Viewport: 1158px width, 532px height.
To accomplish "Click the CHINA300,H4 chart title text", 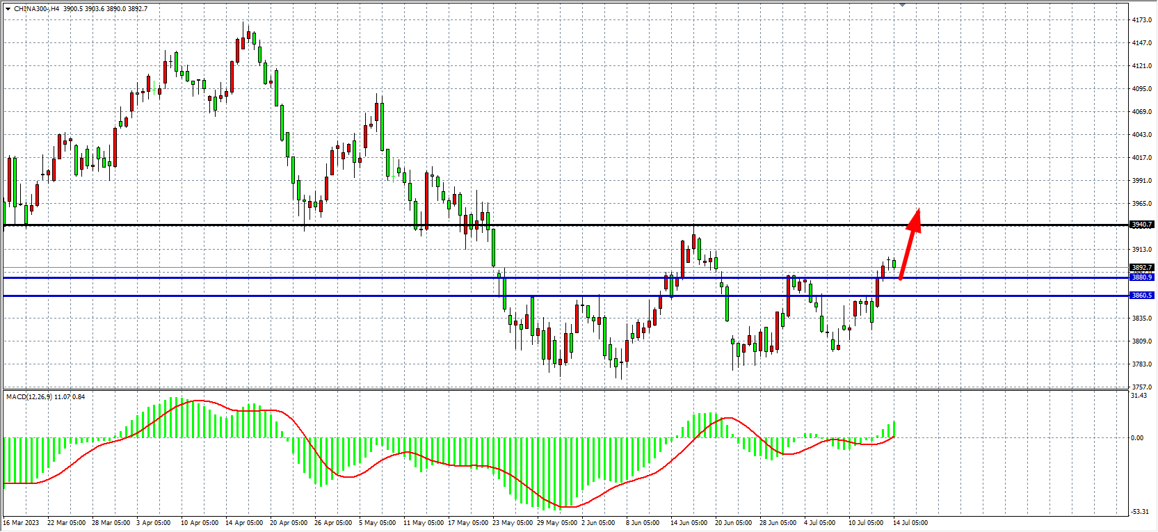I will pyautogui.click(x=36, y=9).
